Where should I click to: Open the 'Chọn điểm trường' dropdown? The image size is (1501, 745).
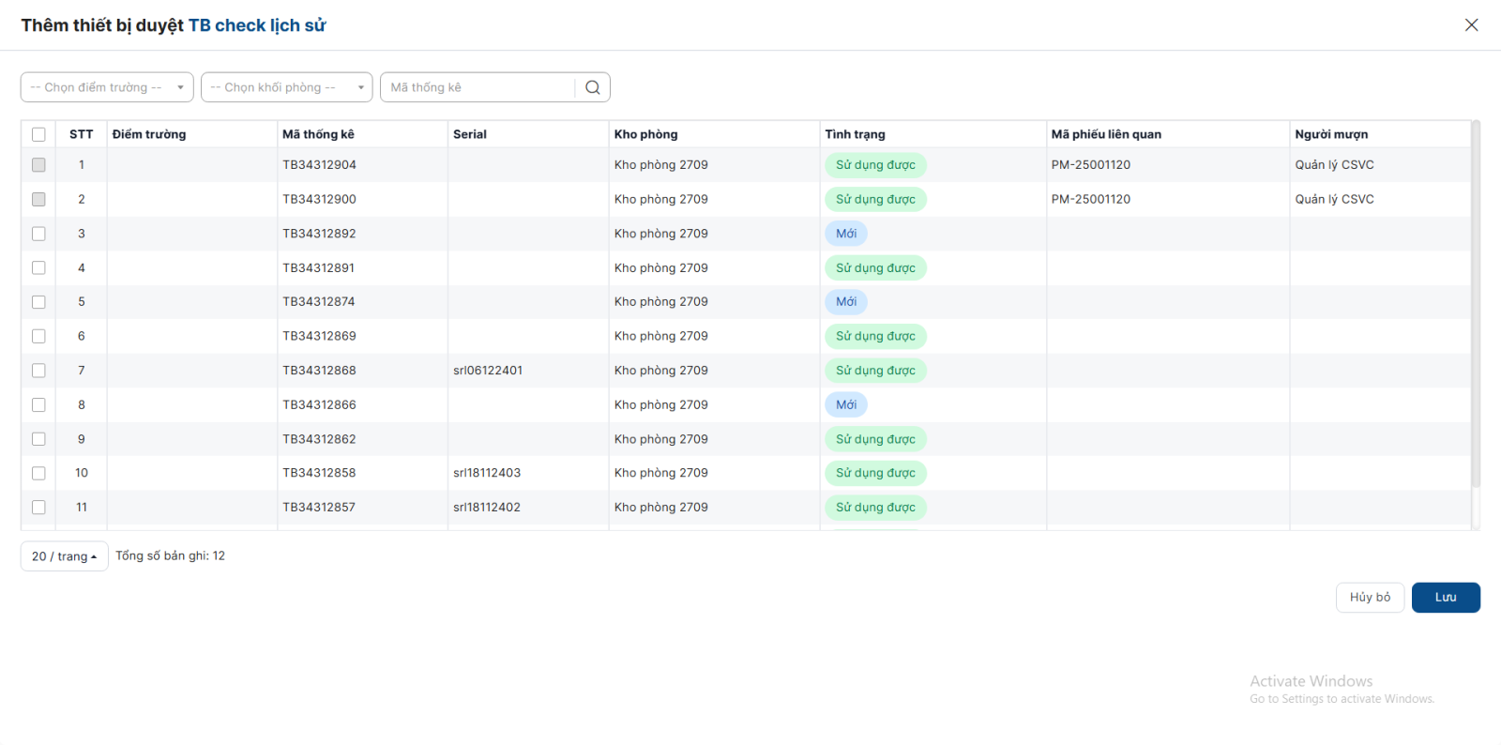click(x=106, y=87)
